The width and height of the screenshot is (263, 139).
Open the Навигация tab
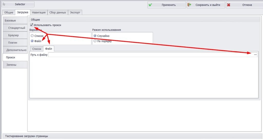tap(39, 12)
